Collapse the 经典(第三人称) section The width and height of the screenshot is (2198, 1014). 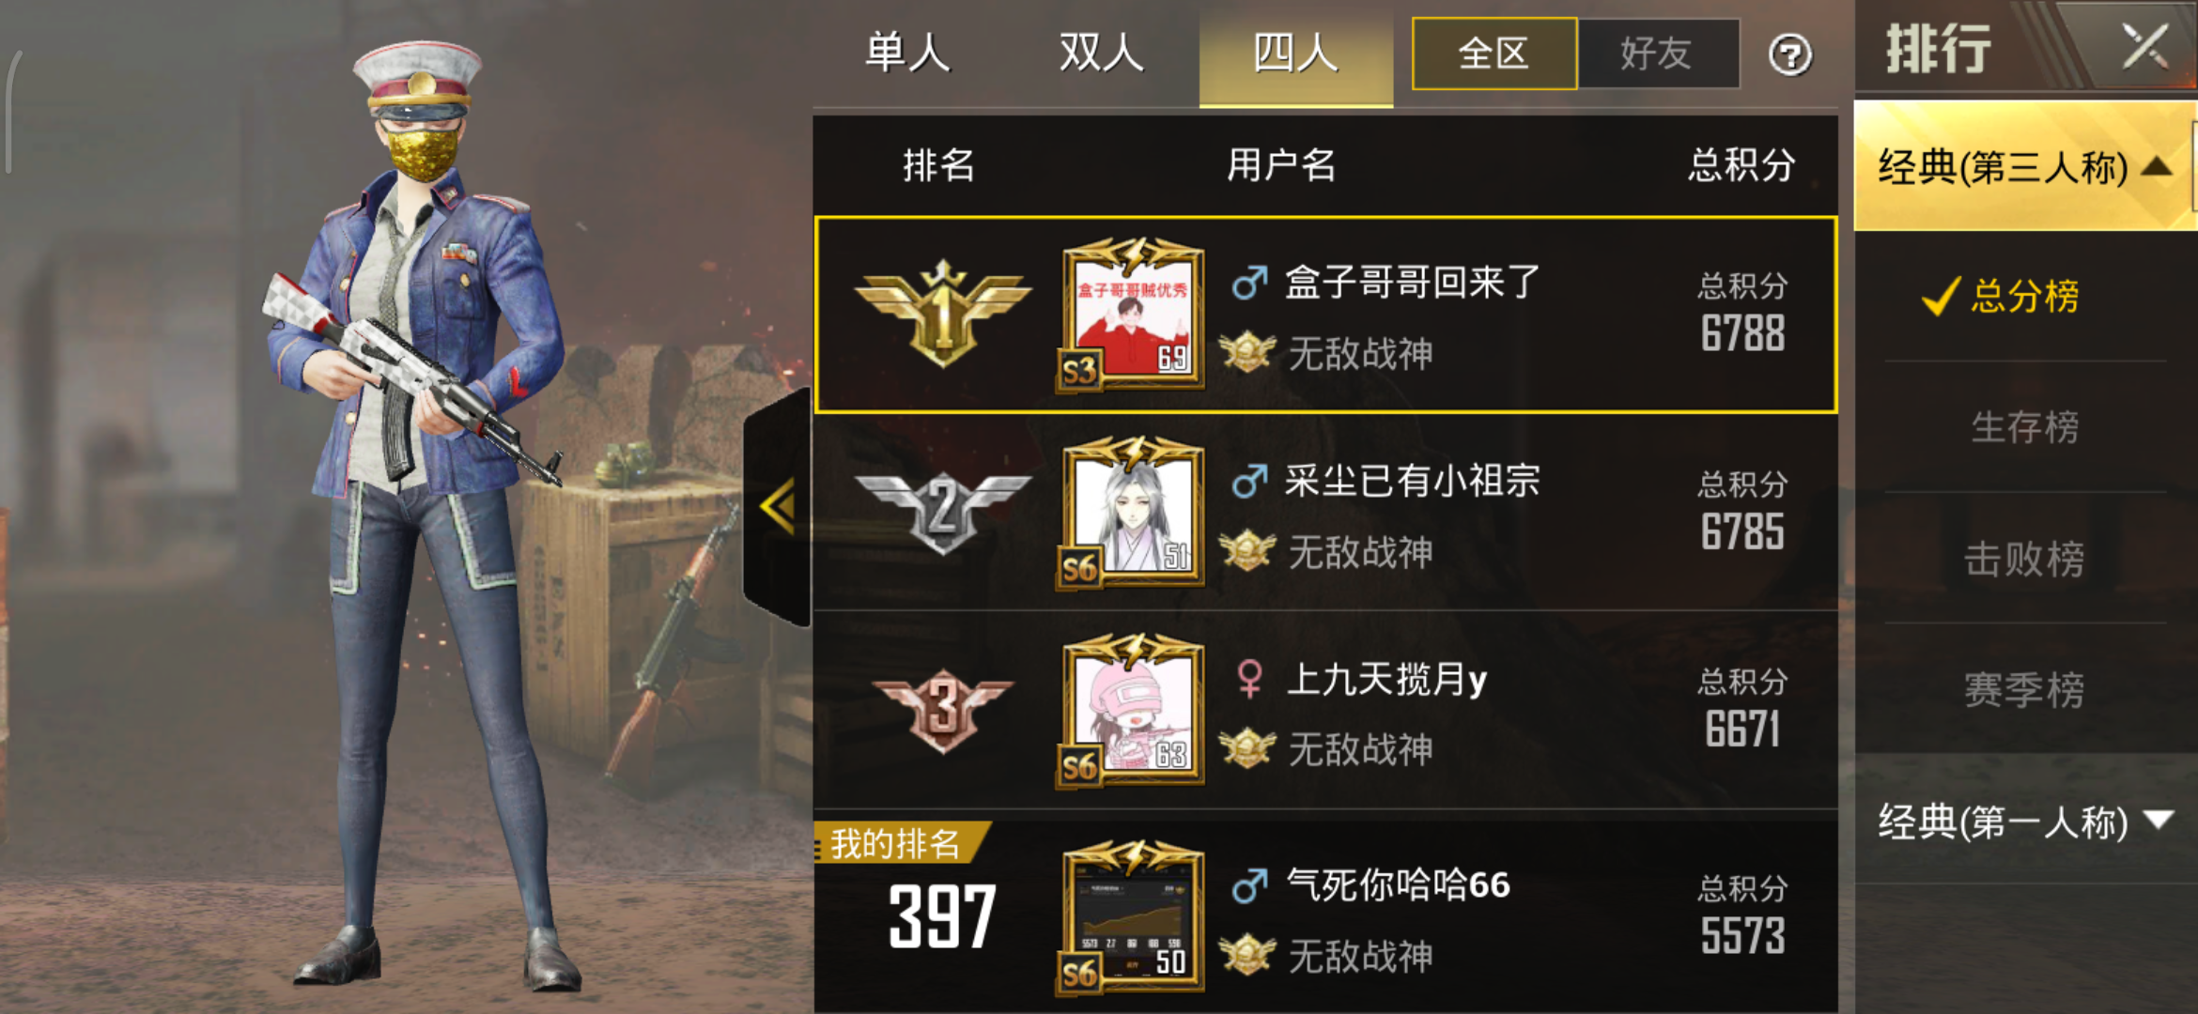point(2025,167)
